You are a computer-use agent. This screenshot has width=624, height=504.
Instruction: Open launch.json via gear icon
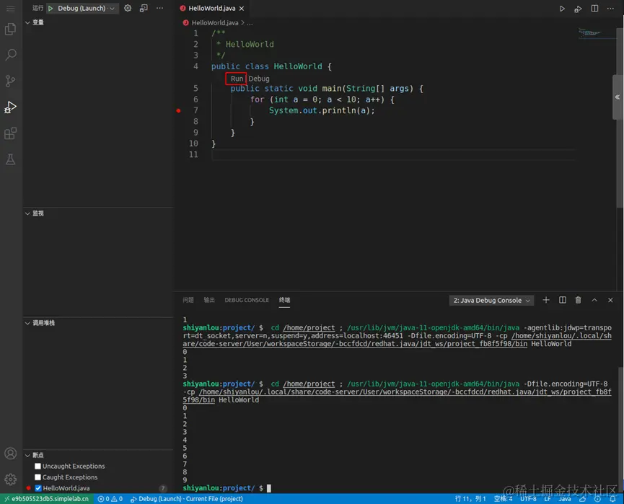point(128,9)
